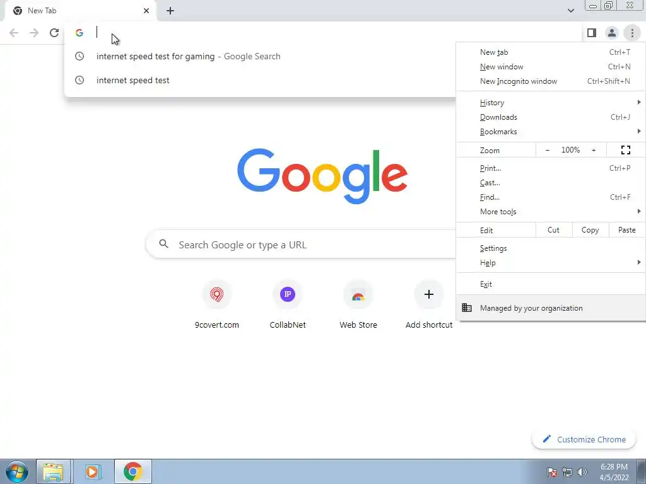
Task: Open Windows Explorer from the taskbar
Action: point(54,471)
